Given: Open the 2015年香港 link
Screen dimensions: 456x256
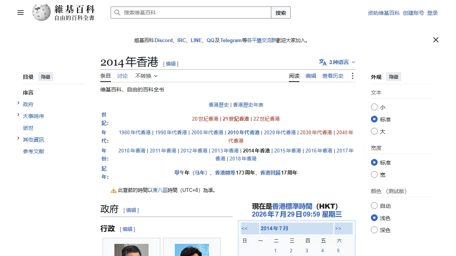Looking at the screenshot, I should coord(288,151).
